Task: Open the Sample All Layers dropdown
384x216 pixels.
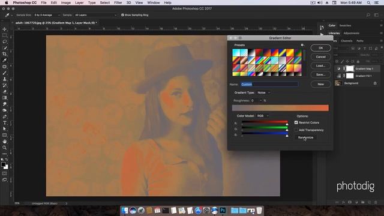Action: point(95,15)
